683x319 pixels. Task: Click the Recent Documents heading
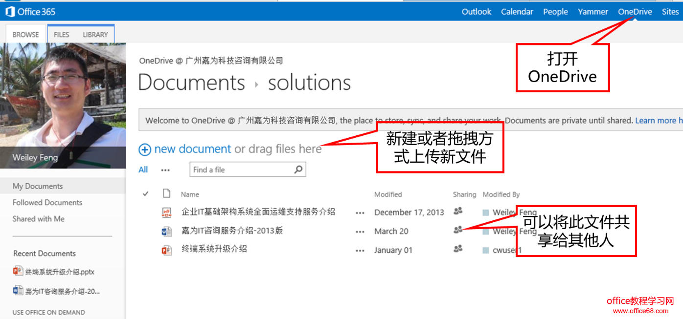click(x=45, y=254)
